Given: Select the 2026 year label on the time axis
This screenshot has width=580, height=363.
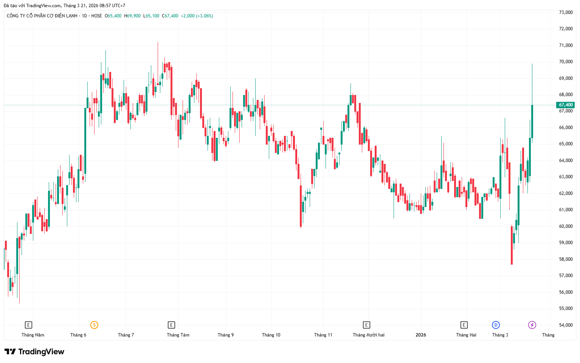Looking at the screenshot, I should pyautogui.click(x=420, y=335).
